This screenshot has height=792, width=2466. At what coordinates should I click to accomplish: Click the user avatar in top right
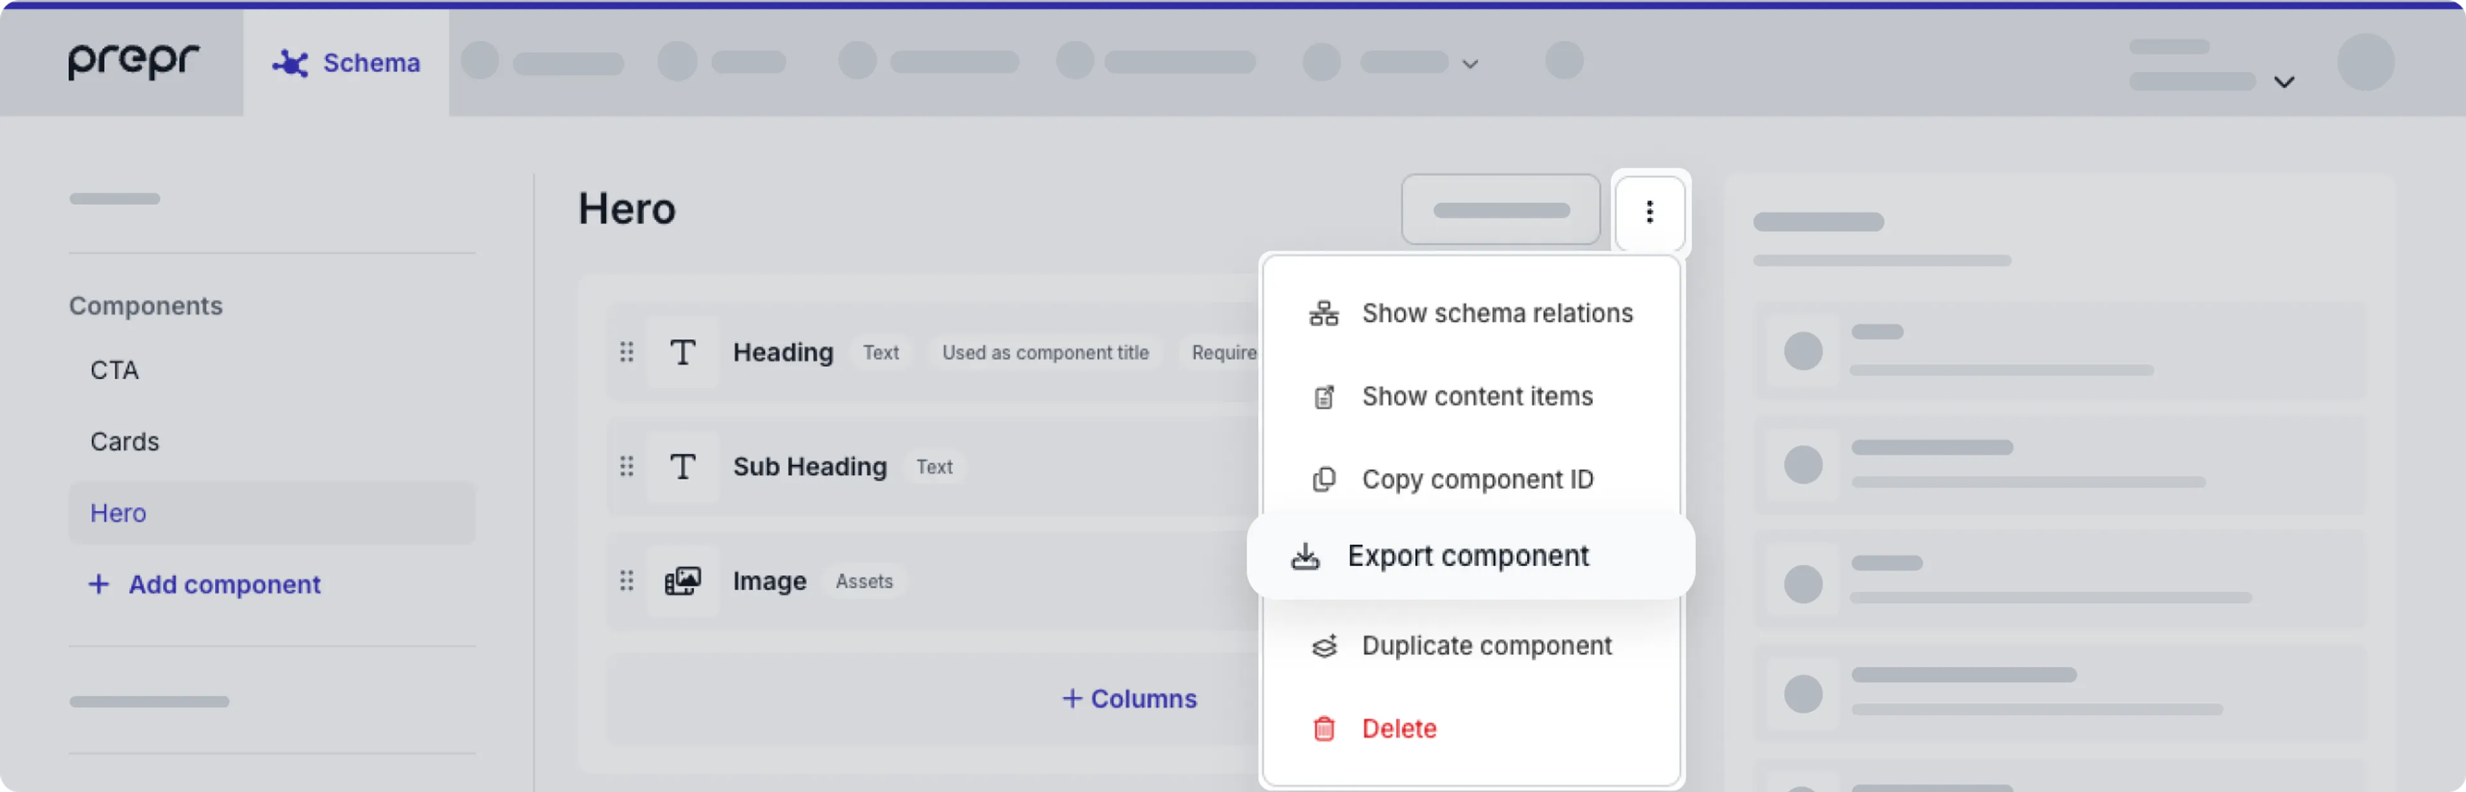pos(2365,62)
